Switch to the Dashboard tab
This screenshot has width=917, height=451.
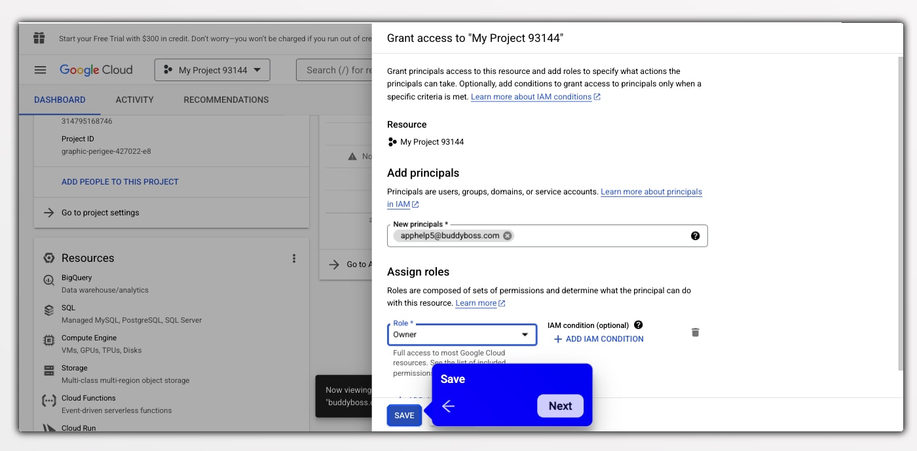coord(60,99)
